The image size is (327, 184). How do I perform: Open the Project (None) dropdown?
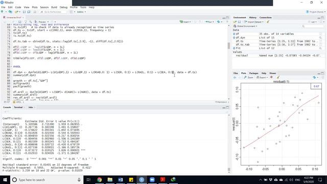click(316, 12)
